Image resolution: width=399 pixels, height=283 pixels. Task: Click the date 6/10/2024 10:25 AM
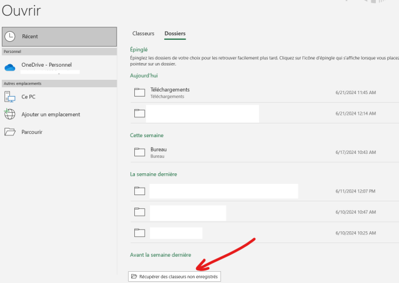click(356, 233)
